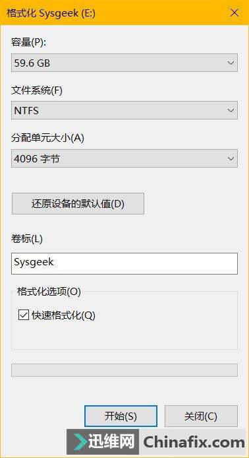Toggle the 快速格式化(Q) label text

(63, 315)
